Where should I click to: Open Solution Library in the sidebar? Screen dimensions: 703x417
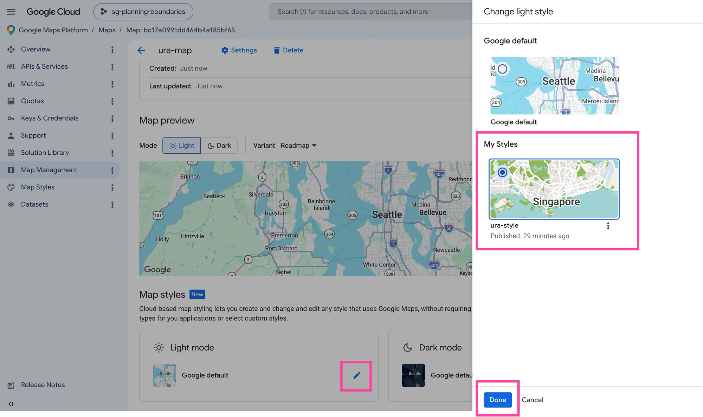(45, 153)
